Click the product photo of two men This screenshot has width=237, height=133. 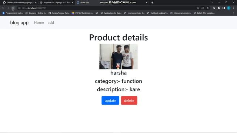click(118, 57)
